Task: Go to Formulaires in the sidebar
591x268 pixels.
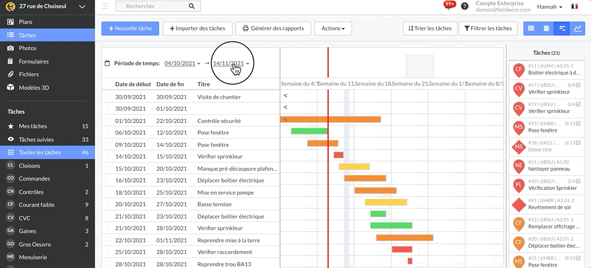Action: point(33,61)
